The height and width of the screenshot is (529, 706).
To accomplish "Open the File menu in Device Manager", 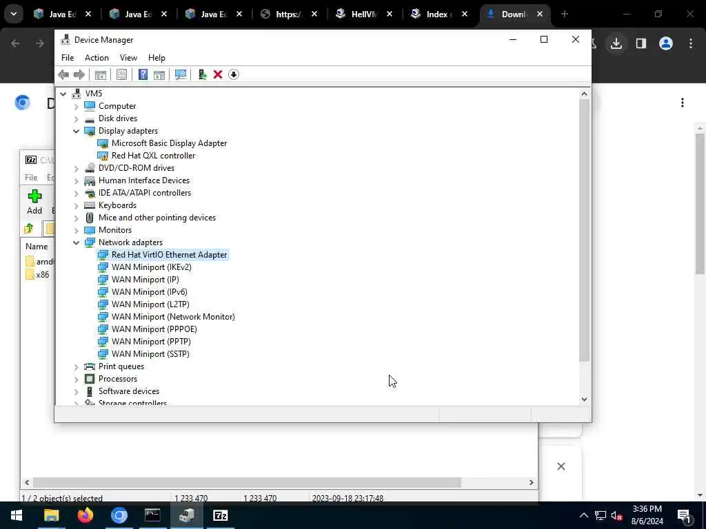I will click(68, 58).
